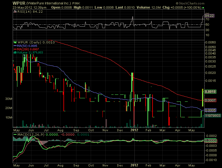Click the MACD panel 0.0000 value tag
This screenshot has height=168, width=222.
210,140
